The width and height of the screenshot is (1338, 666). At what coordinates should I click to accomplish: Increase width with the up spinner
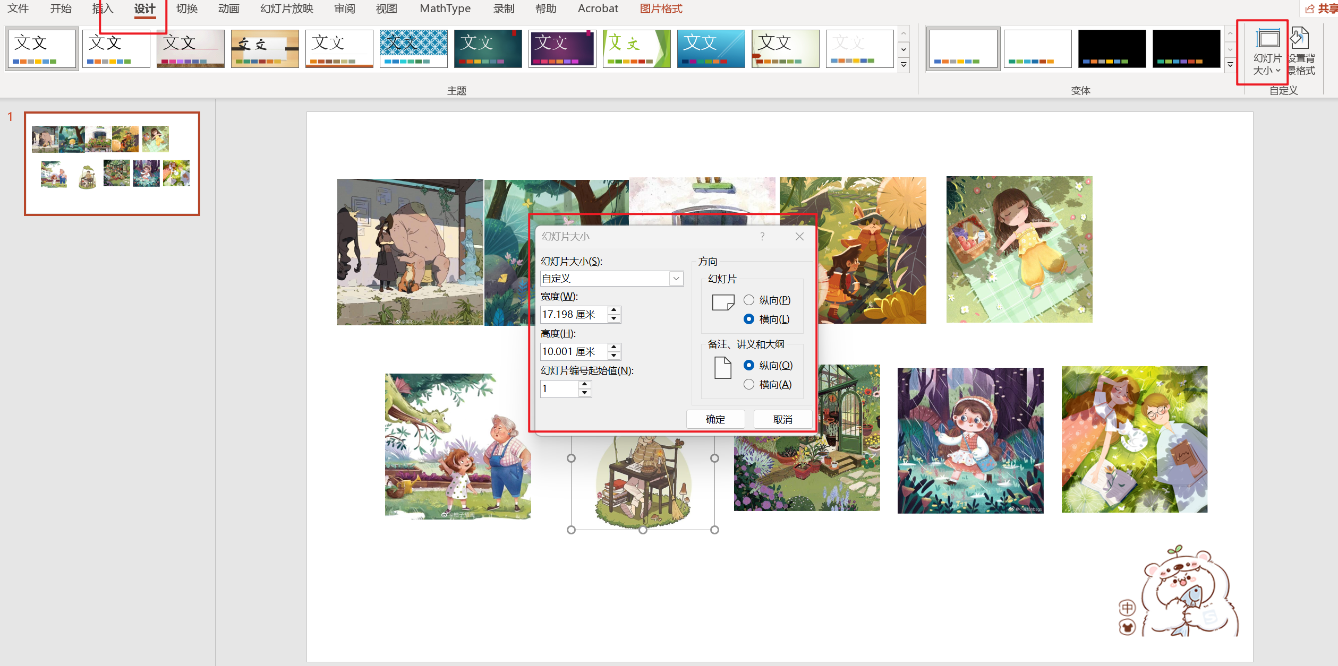(614, 310)
